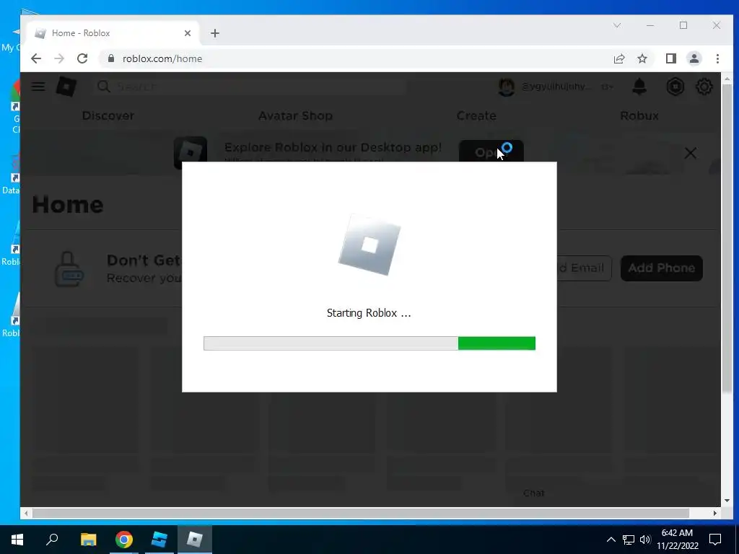Click the horizontal scrollbar at page bottom

(361, 513)
